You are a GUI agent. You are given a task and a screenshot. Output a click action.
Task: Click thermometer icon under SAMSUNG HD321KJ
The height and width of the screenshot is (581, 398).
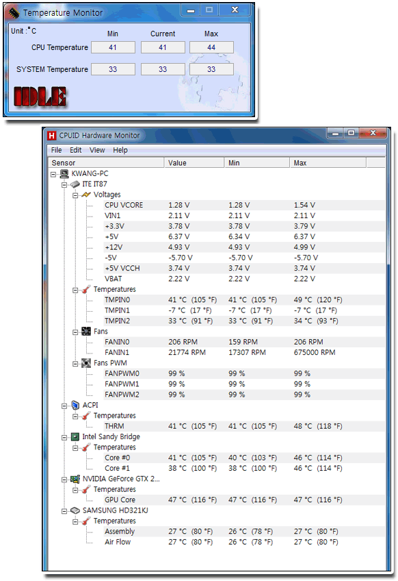point(86,521)
